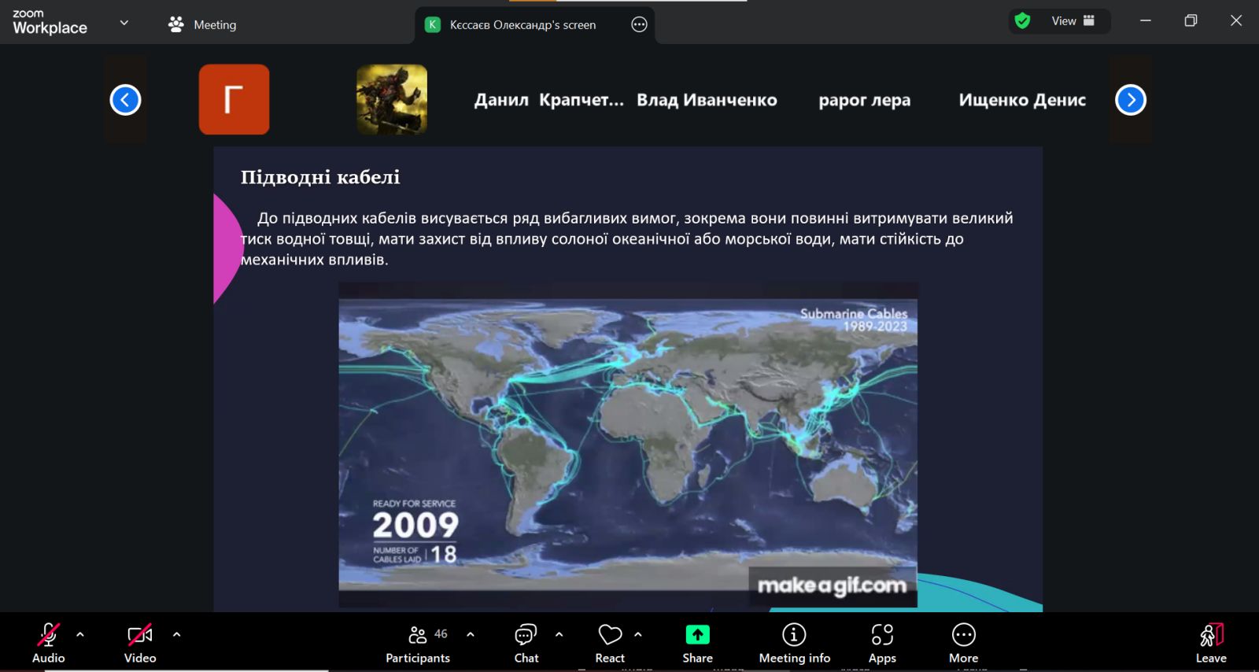1259x672 pixels.
Task: Open audio options arrow next to Audio
Action: 80,634
